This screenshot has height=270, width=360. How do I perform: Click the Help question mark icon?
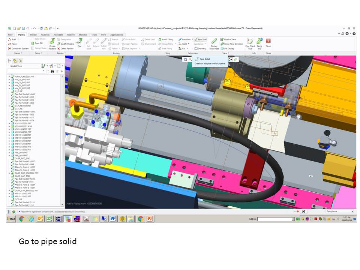point(354,33)
